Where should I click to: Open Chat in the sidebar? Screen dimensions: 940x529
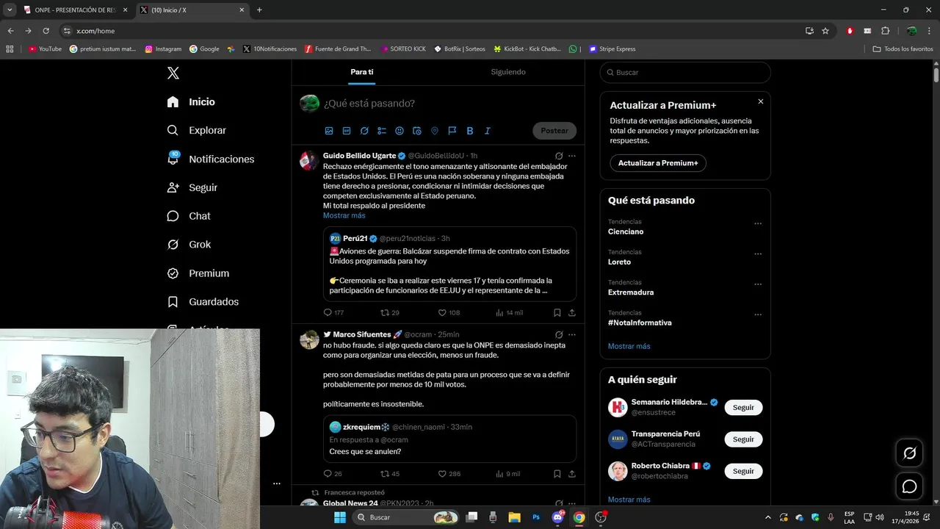coord(189,216)
